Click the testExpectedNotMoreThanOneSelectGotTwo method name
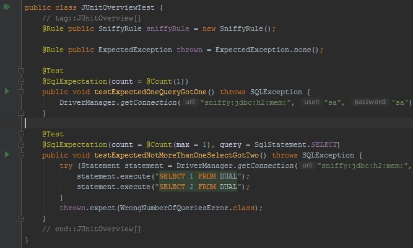The width and height of the screenshot is (413, 248). (176, 155)
